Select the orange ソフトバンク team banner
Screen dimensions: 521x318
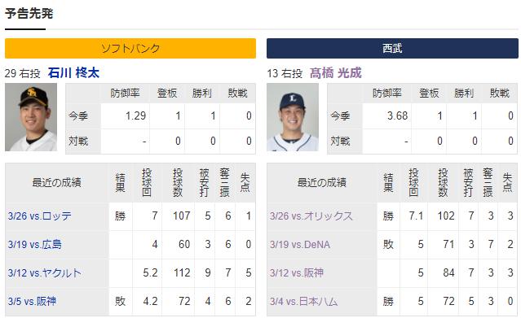click(130, 49)
